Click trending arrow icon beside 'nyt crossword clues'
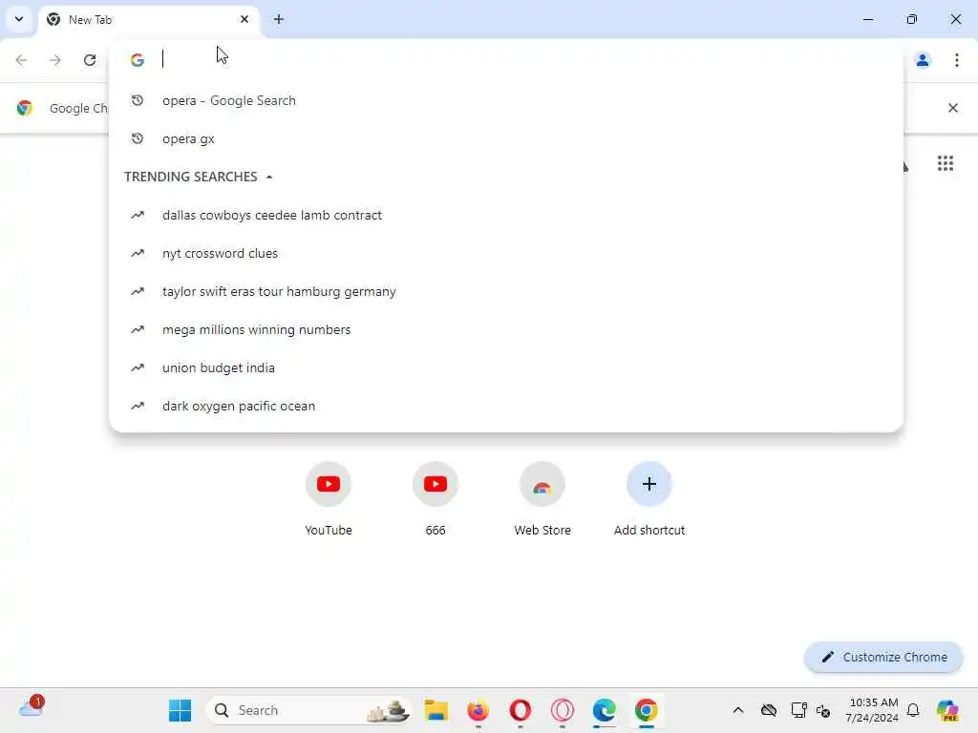 click(138, 253)
